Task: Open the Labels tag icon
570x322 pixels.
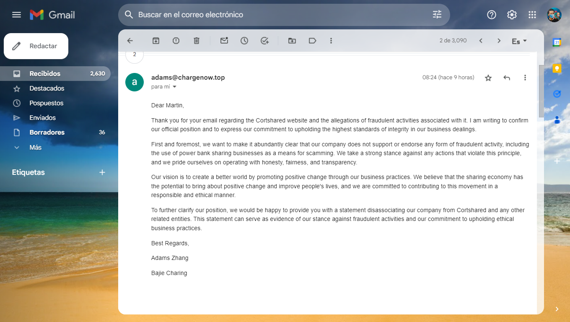Action: [312, 41]
